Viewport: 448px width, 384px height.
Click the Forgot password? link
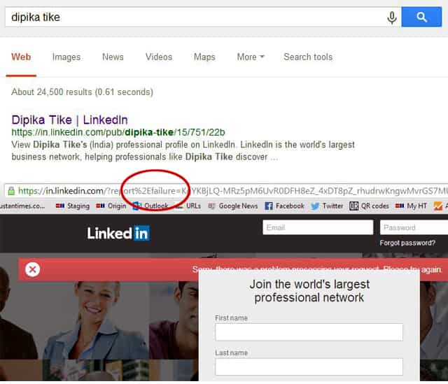click(x=407, y=243)
